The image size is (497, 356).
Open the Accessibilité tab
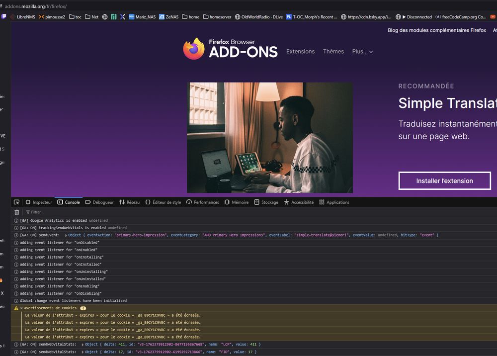click(x=299, y=202)
